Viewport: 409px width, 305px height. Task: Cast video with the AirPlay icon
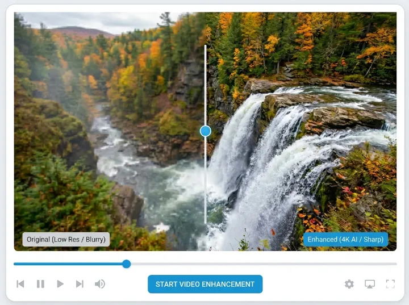coord(370,284)
